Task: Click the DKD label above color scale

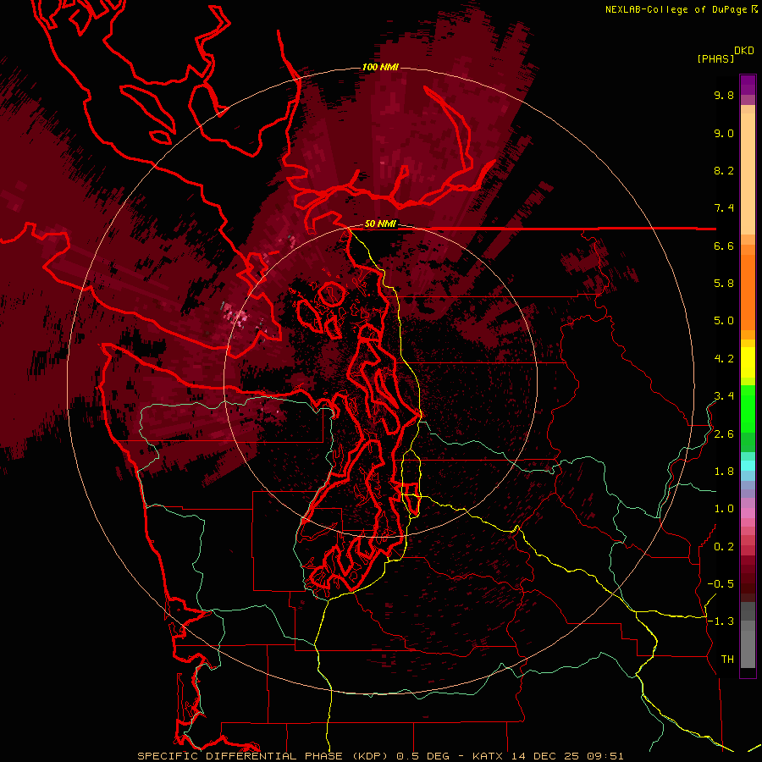Action: click(x=744, y=51)
